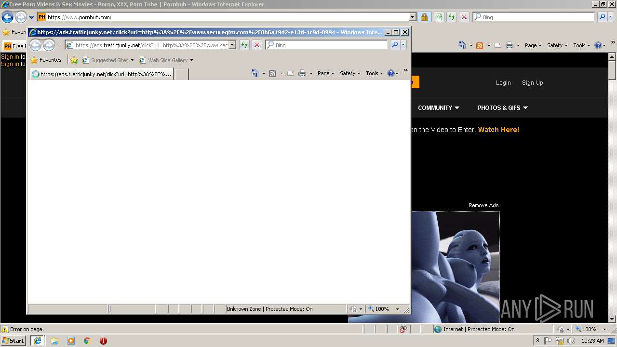Open the Tools menu in popup window
The image size is (617, 347).
[x=375, y=73]
